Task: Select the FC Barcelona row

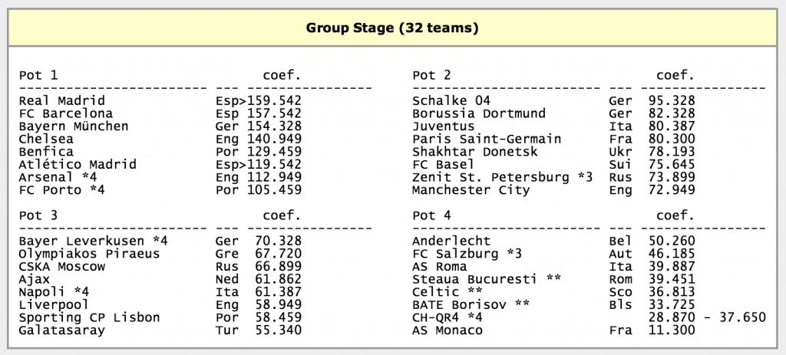Action: tap(65, 113)
